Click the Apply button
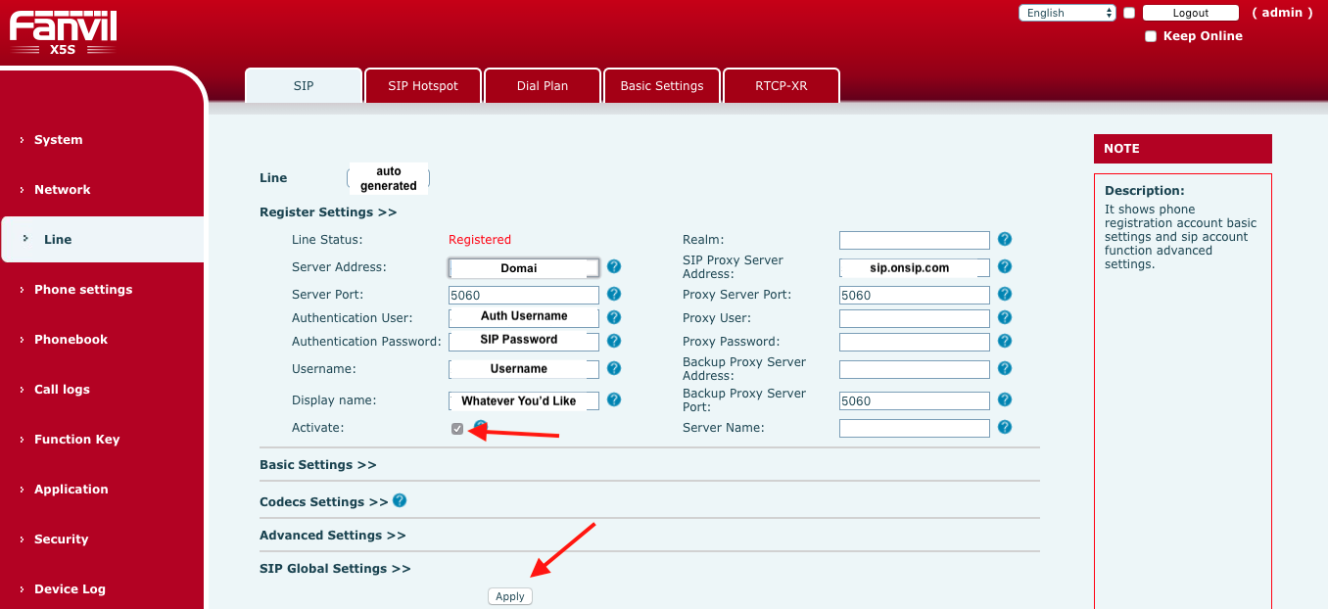The width and height of the screenshot is (1328, 609). (x=510, y=596)
